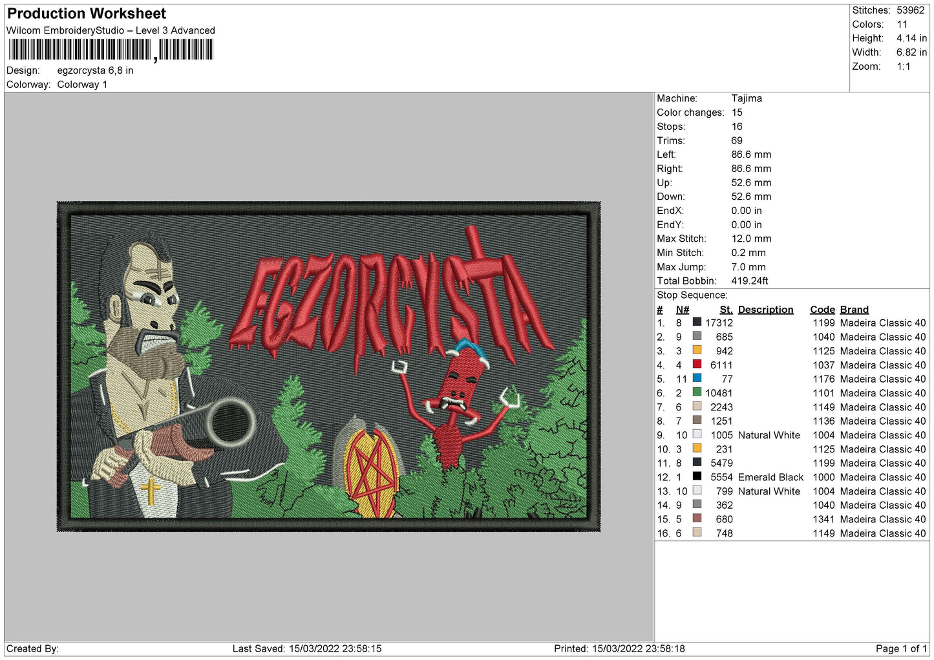The image size is (934, 660).
Task: Click the Stitches value 53962
Action: 911,10
